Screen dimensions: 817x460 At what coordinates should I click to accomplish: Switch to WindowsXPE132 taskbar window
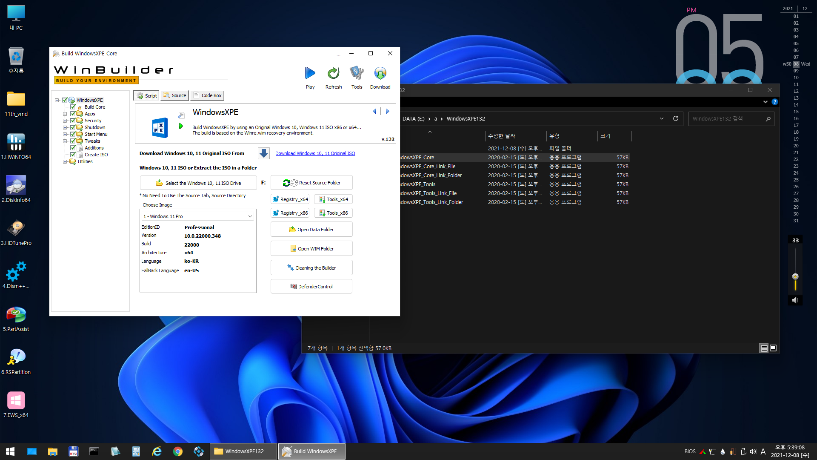[243, 451]
